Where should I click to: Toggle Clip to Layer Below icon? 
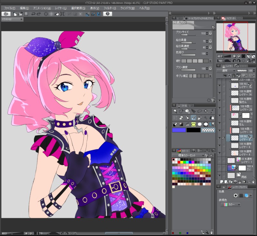225,75
